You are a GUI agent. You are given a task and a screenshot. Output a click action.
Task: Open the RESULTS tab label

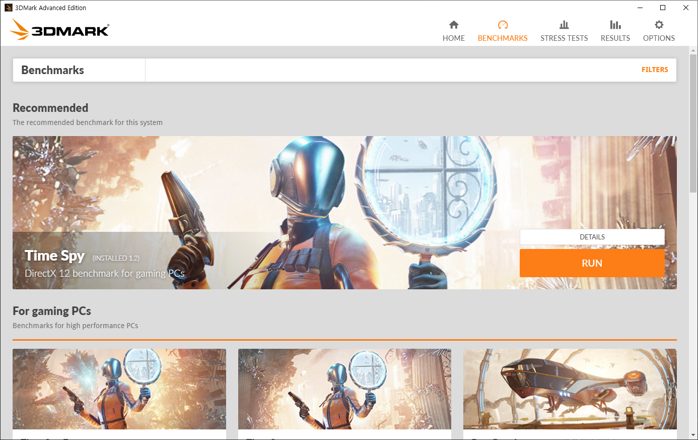pos(615,38)
